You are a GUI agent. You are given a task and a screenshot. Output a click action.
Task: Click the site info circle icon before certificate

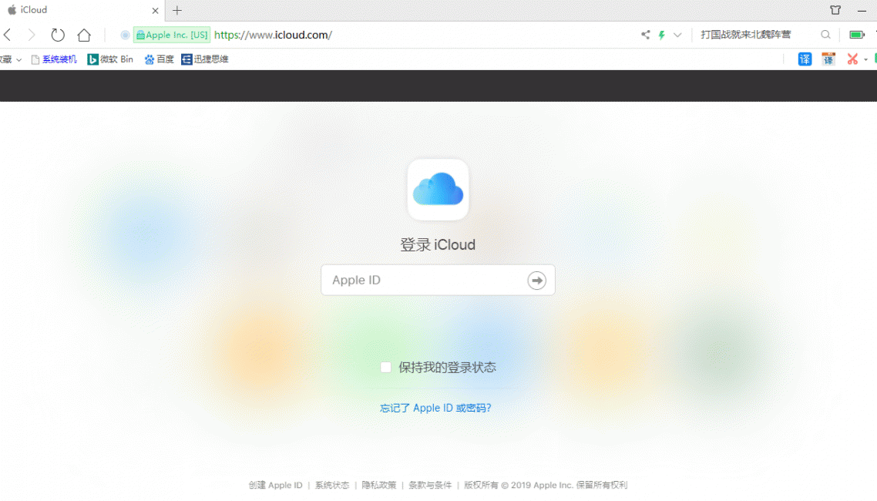pyautogui.click(x=126, y=35)
